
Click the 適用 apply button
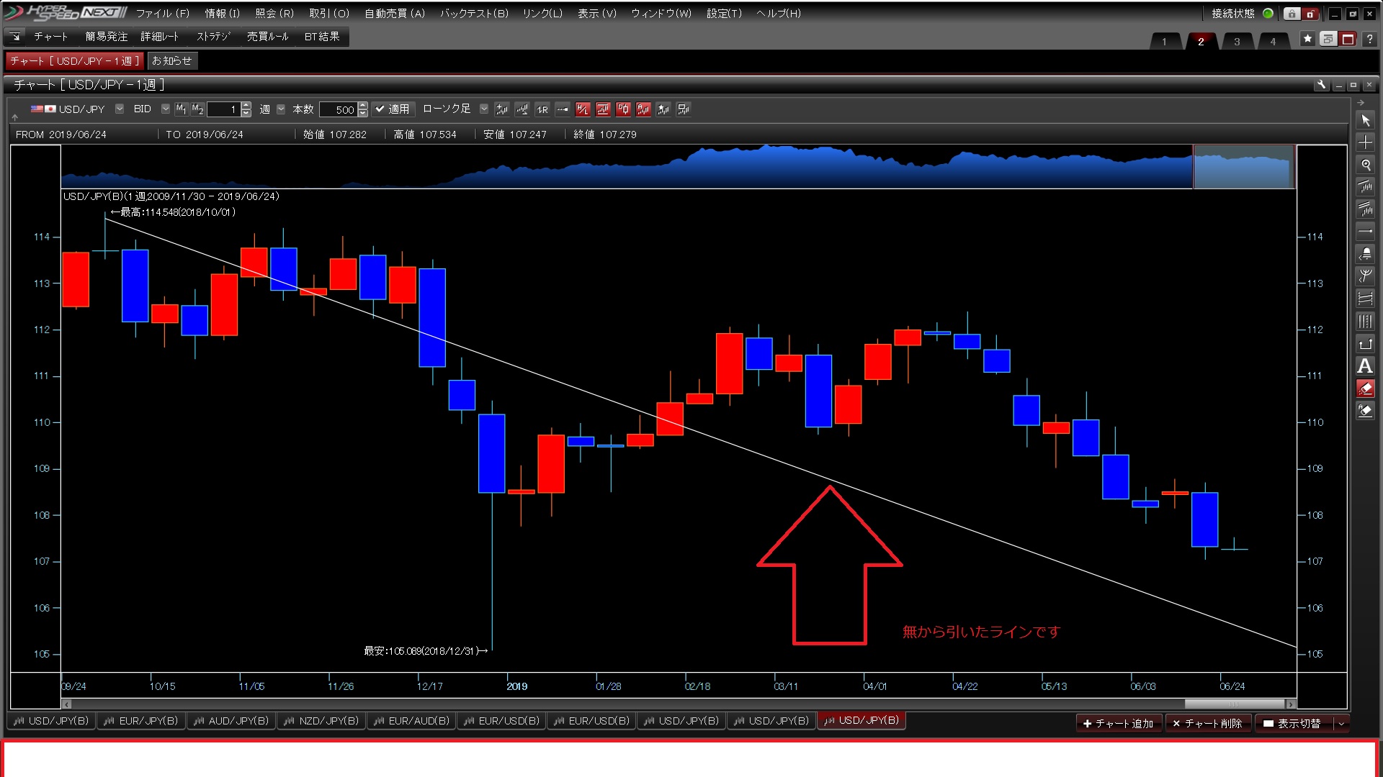(393, 109)
